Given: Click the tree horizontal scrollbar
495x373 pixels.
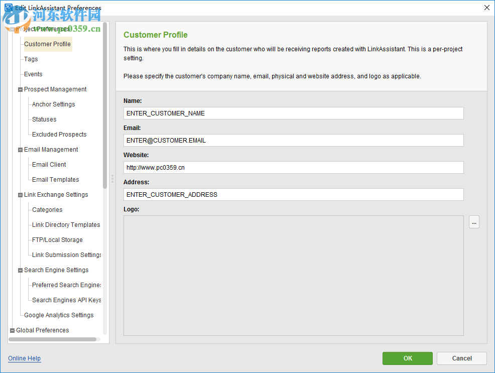Looking at the screenshot, I should (x=52, y=339).
